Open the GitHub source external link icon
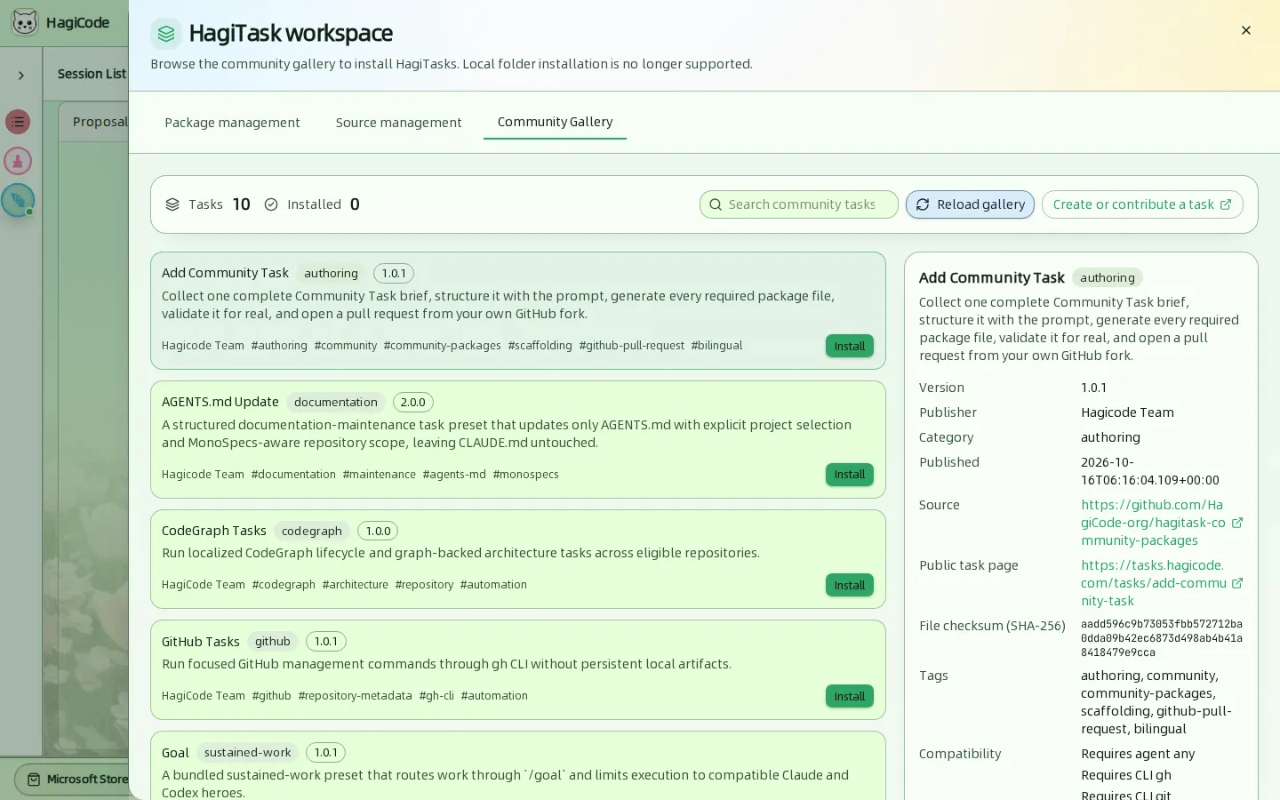The image size is (1280, 800). pyautogui.click(x=1236, y=523)
